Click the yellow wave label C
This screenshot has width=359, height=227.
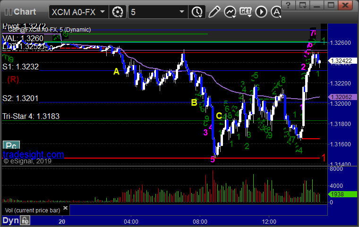coord(219,116)
